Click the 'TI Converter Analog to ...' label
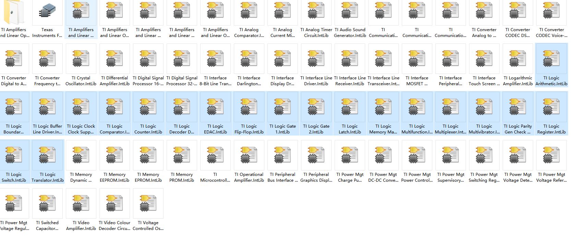The image size is (587, 244). (484, 33)
